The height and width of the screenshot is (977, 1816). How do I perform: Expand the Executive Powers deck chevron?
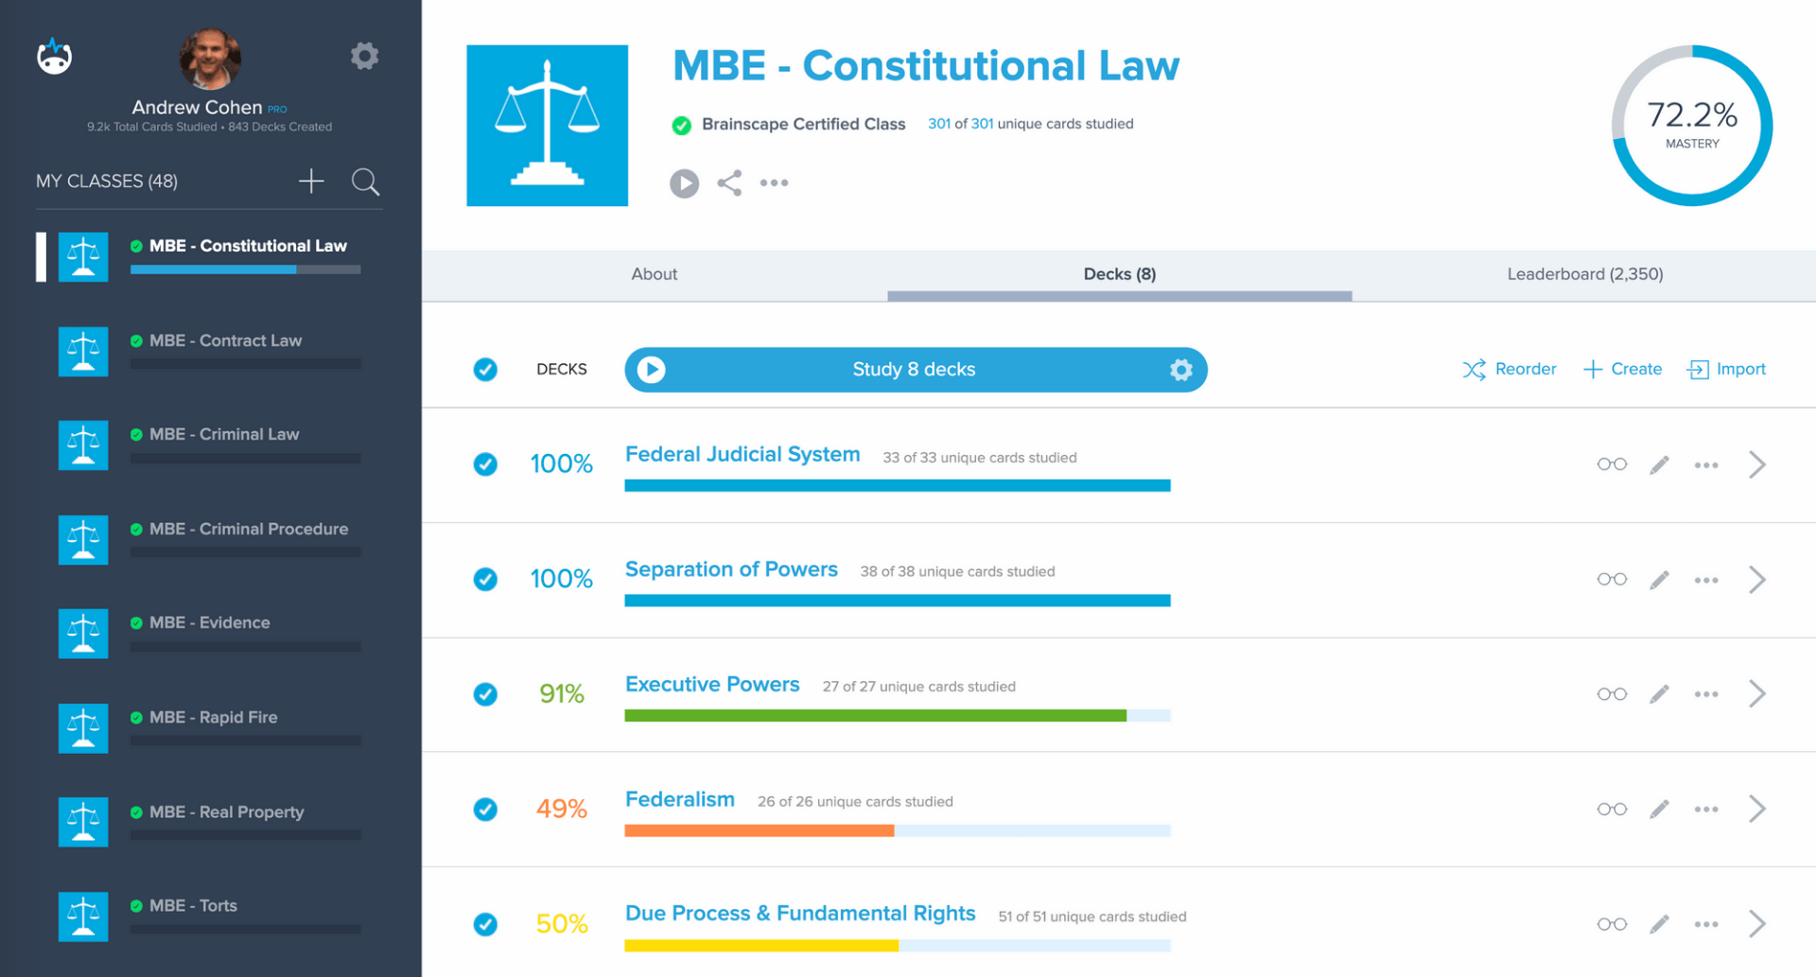coord(1757,694)
